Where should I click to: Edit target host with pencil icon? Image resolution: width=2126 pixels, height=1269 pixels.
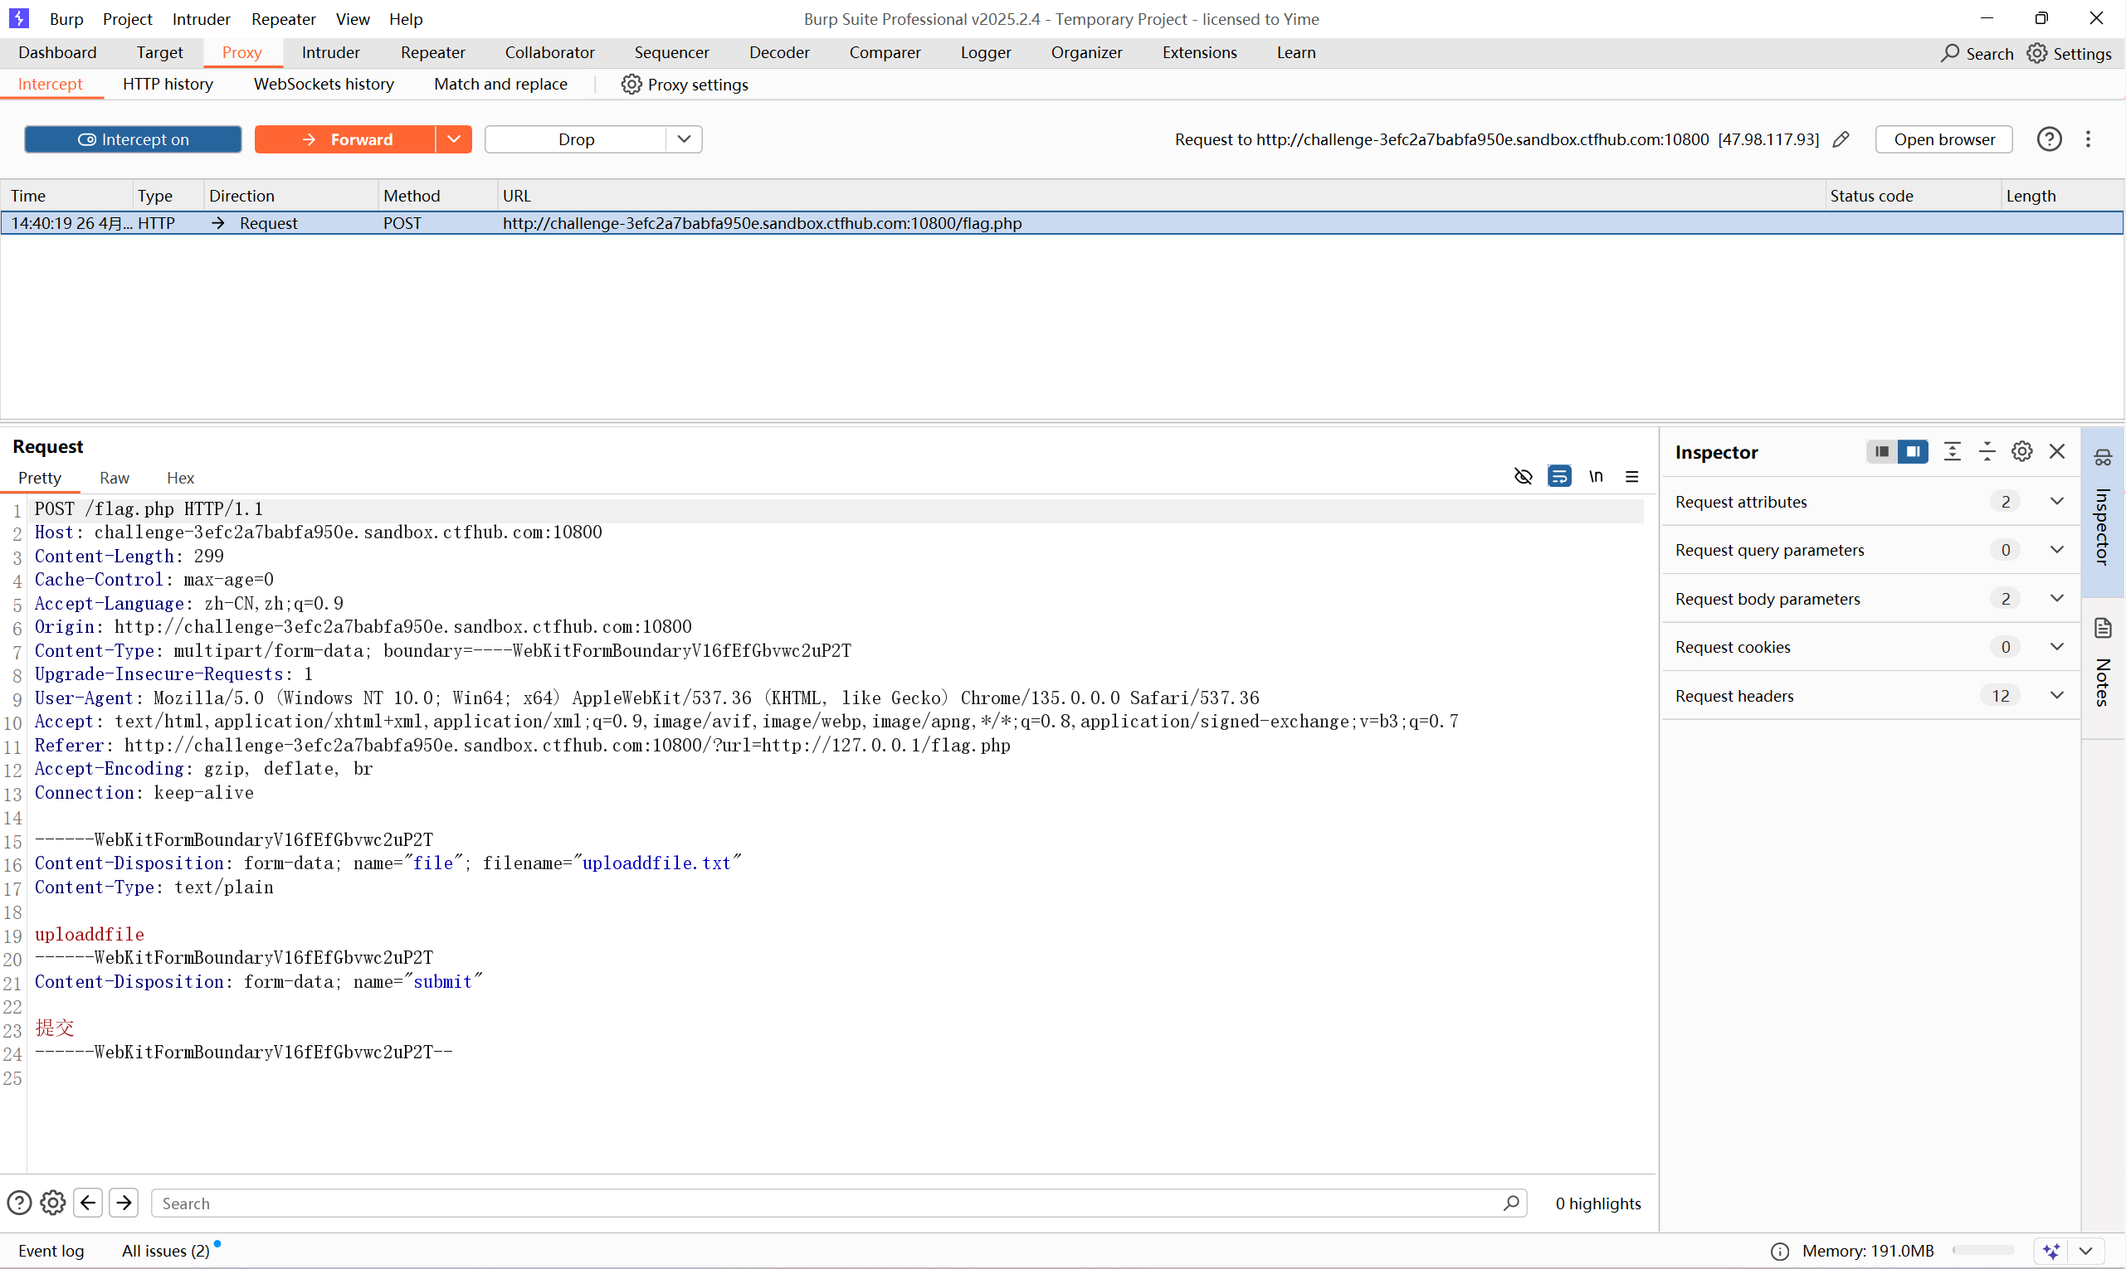point(1841,139)
